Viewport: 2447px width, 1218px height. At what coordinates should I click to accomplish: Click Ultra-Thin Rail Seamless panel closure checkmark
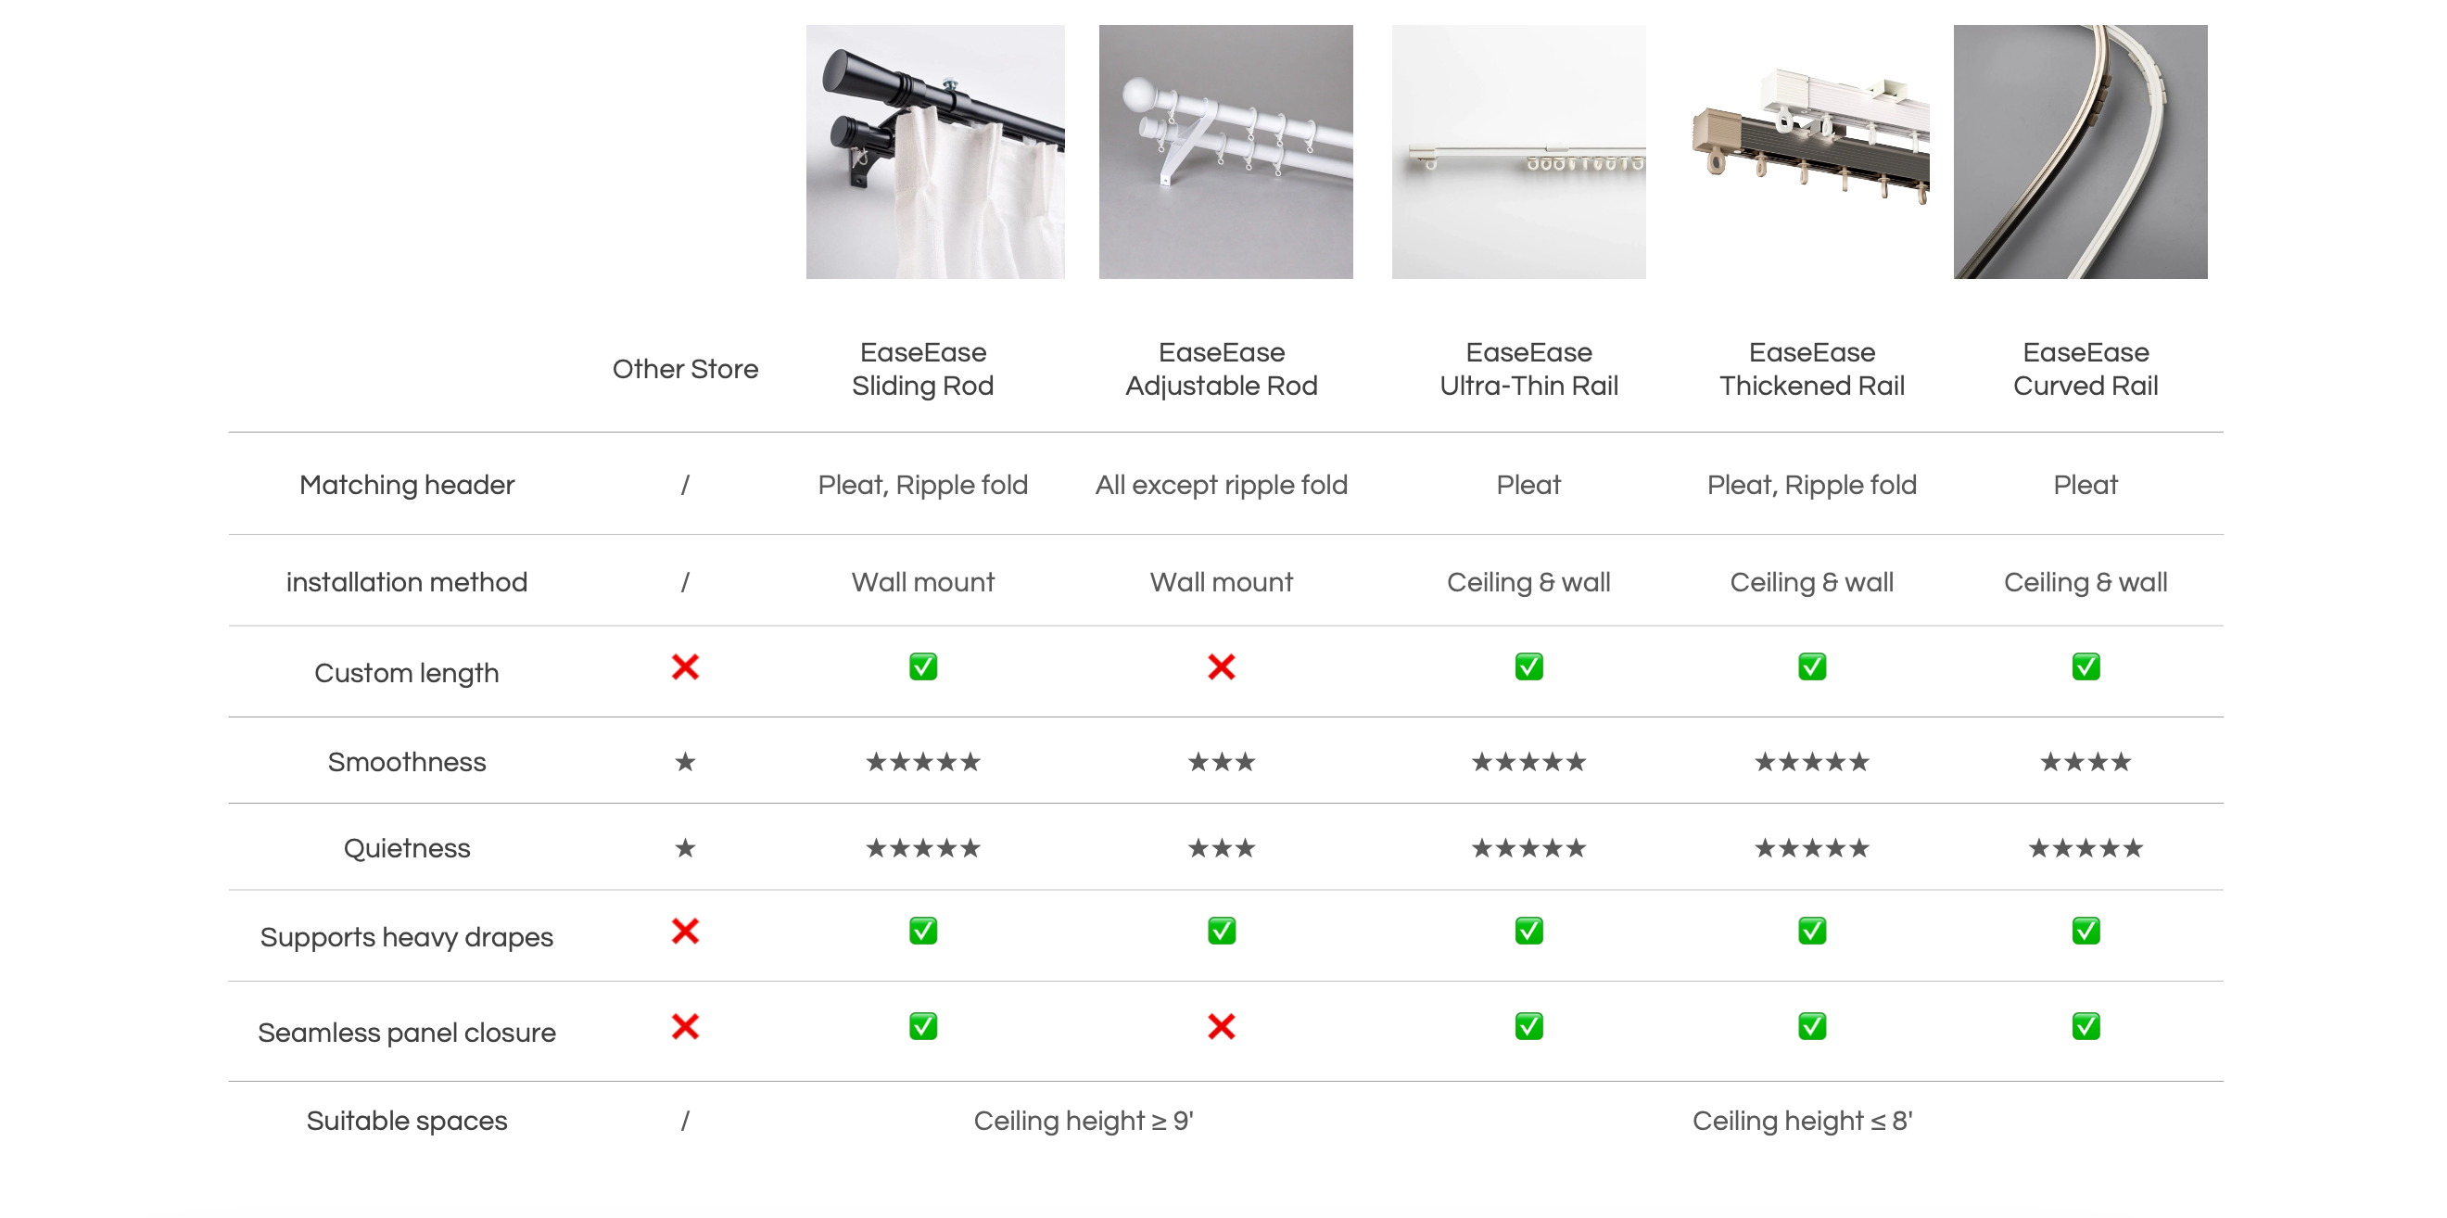(x=1528, y=1026)
